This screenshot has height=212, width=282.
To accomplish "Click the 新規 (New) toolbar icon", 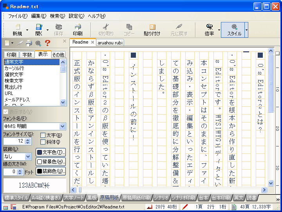I will pos(18,27).
